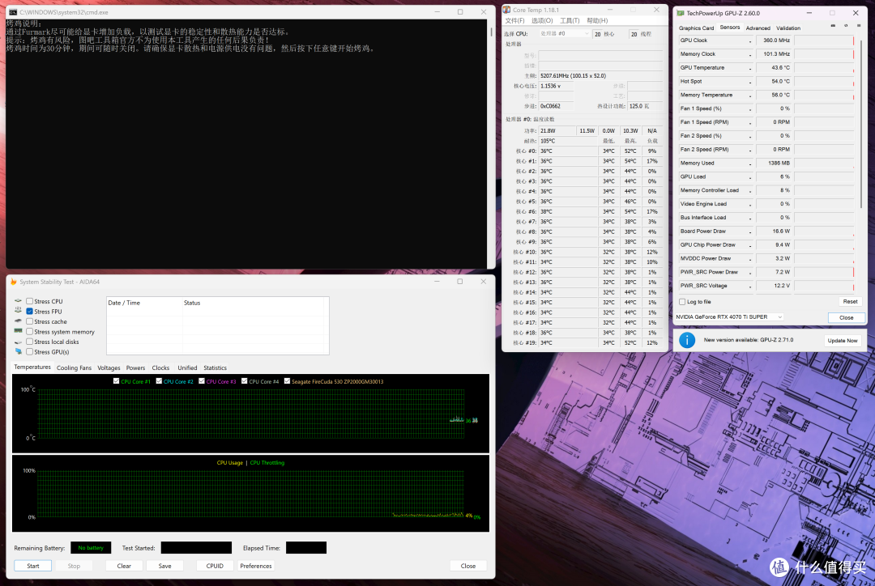Enable the Stress cache checkbox

pyautogui.click(x=30, y=321)
